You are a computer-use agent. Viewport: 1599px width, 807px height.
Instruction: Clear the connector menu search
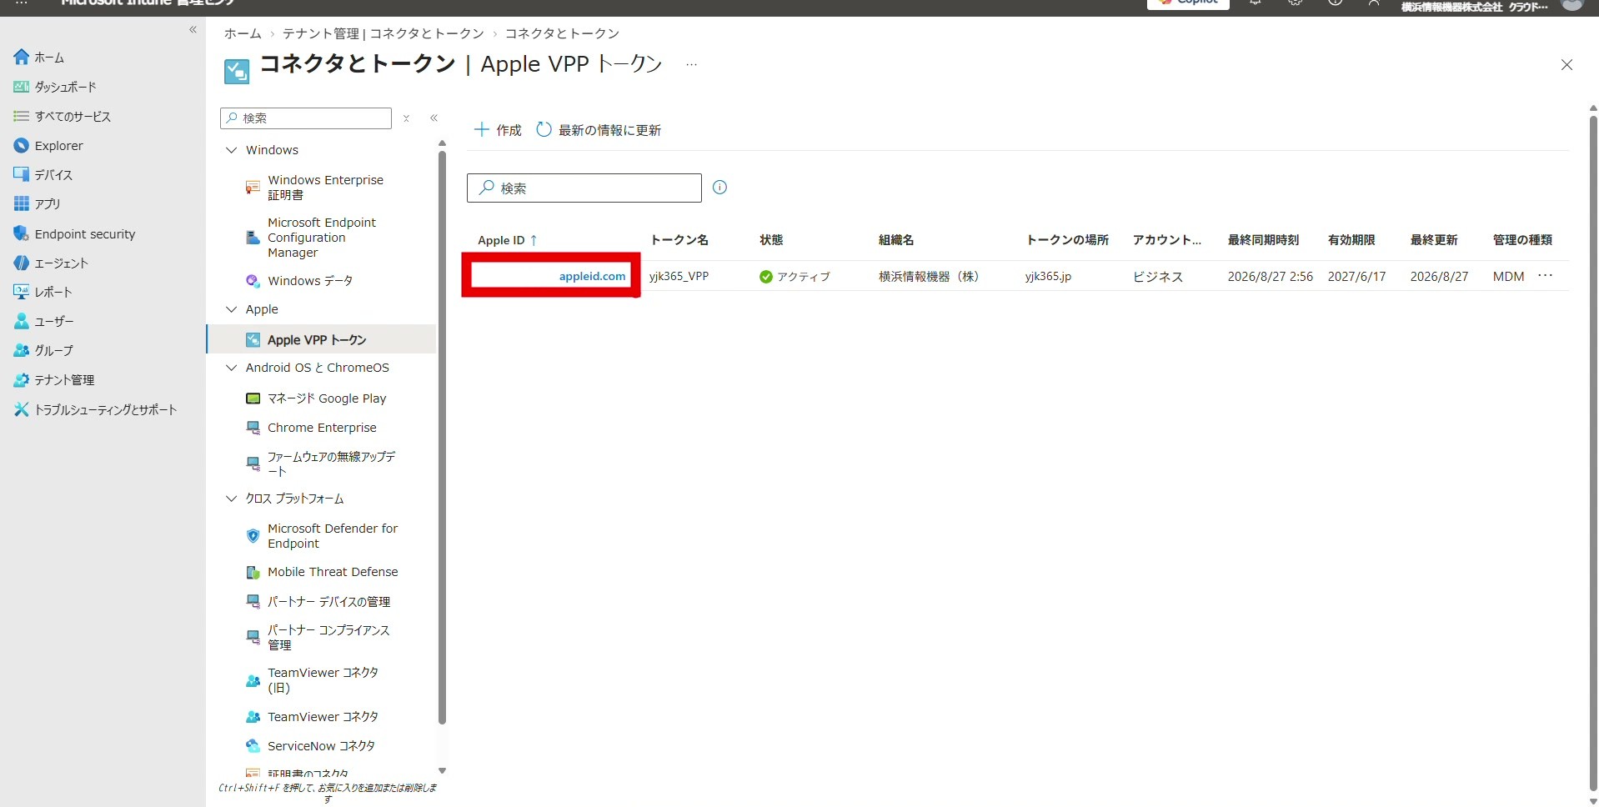point(406,118)
